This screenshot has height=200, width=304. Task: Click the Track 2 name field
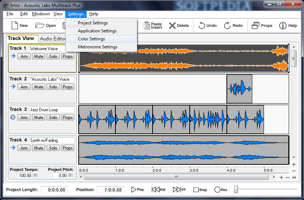pos(52,79)
